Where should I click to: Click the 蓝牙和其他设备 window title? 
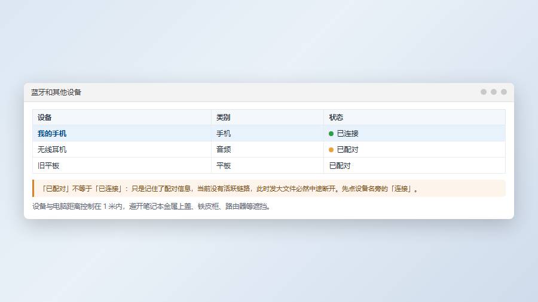click(x=56, y=93)
